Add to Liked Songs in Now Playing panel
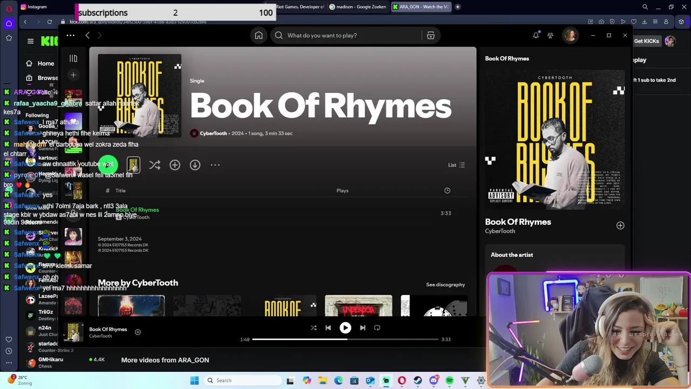This screenshot has height=389, width=691. (620, 226)
